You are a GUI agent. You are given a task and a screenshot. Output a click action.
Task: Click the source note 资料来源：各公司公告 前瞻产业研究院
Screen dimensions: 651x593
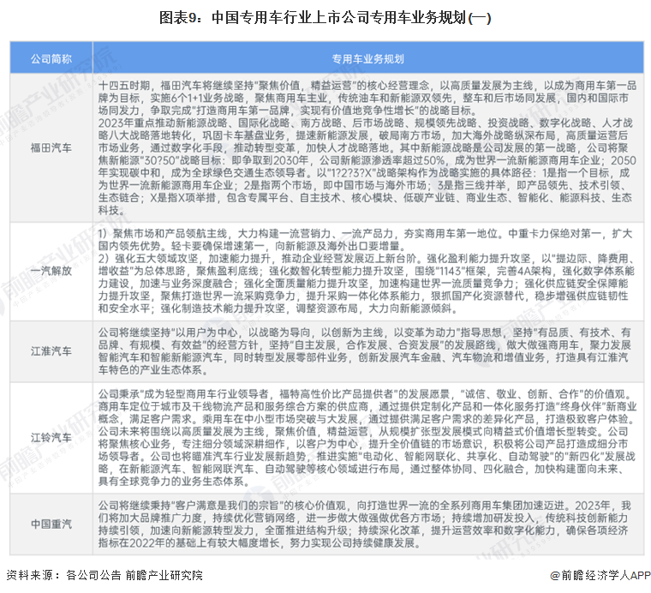(105, 575)
